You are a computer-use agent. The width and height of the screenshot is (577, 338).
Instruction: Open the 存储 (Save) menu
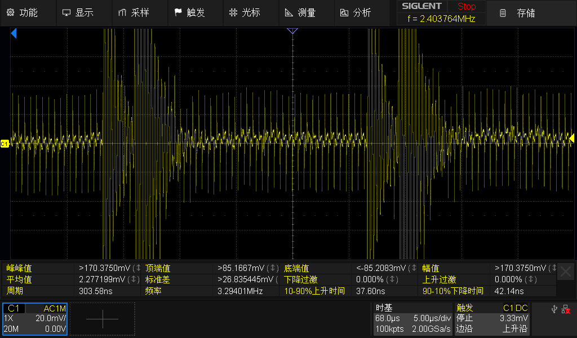click(x=517, y=14)
